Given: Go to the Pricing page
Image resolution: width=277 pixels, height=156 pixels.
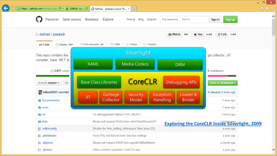Looking at the screenshot, I should (x=131, y=19).
